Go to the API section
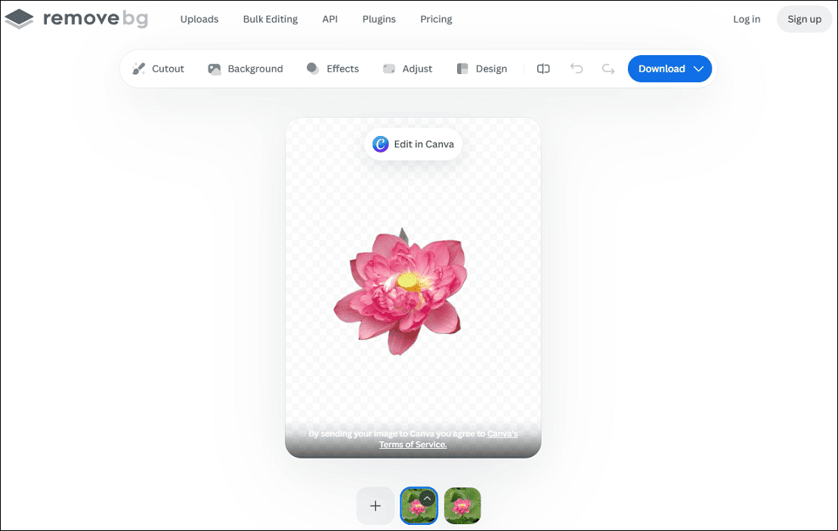Image resolution: width=838 pixels, height=531 pixels. click(329, 19)
